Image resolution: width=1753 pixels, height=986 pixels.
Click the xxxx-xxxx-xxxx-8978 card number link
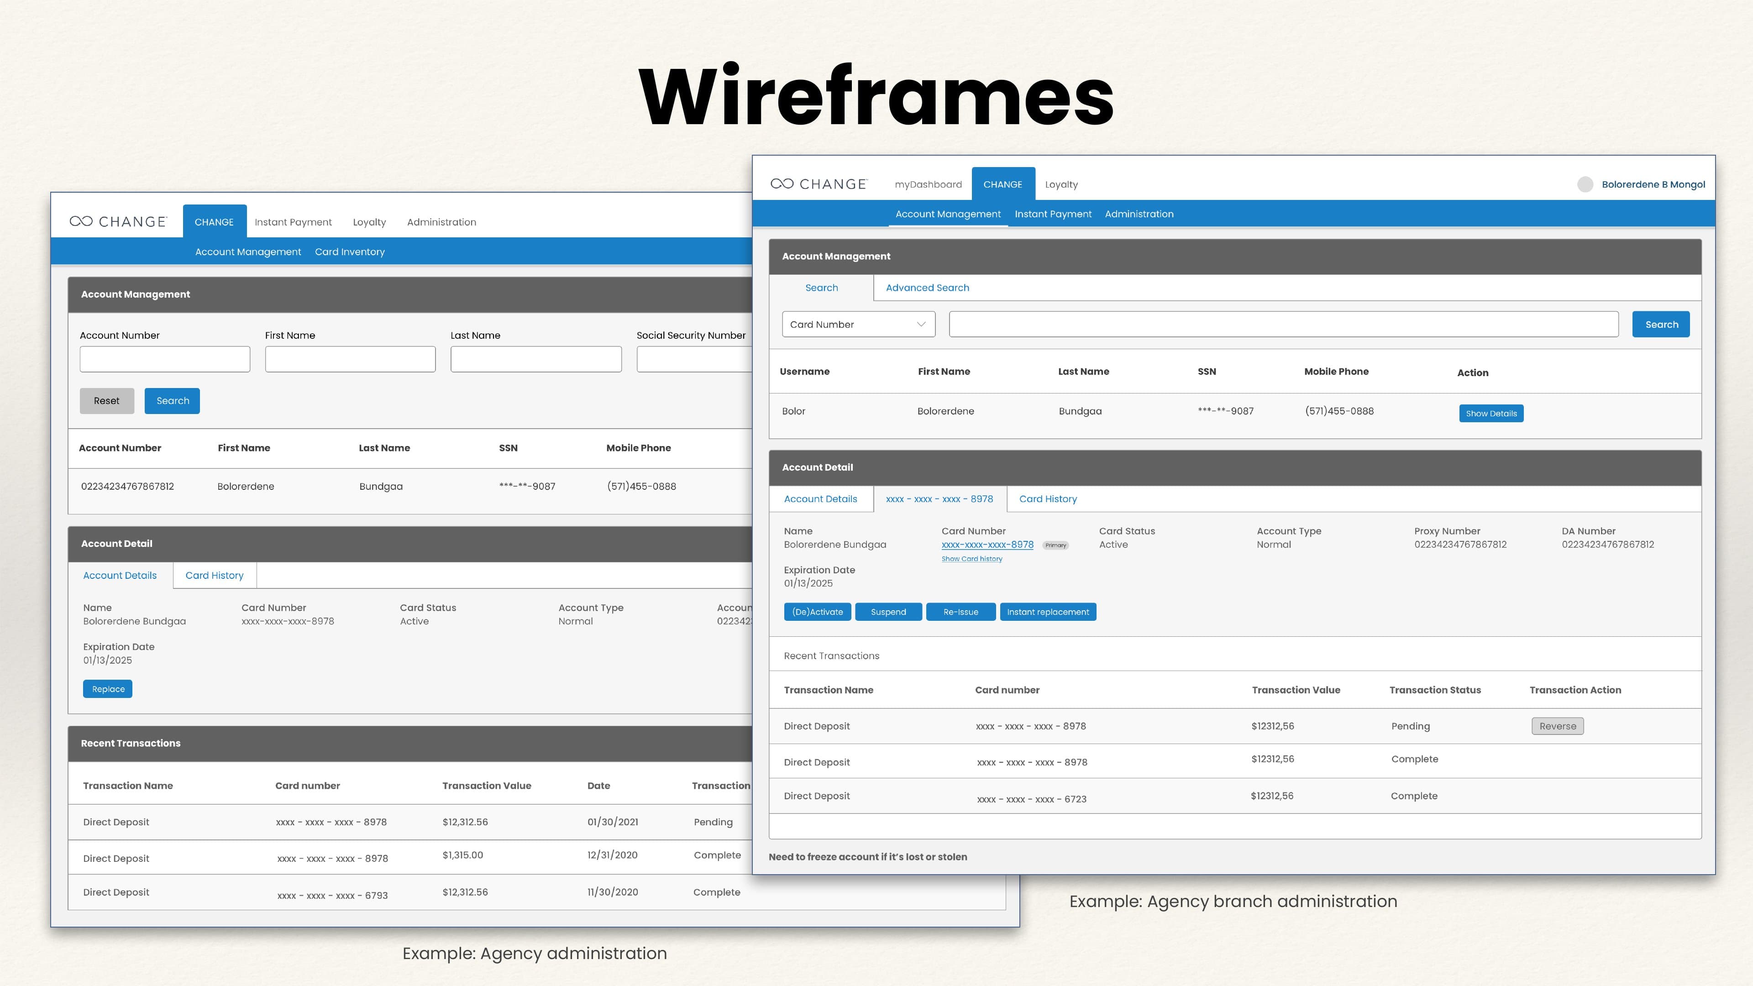pyautogui.click(x=987, y=545)
